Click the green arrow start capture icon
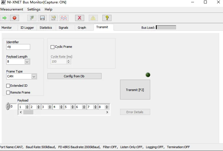The image size is (223, 151). pos(5,18)
